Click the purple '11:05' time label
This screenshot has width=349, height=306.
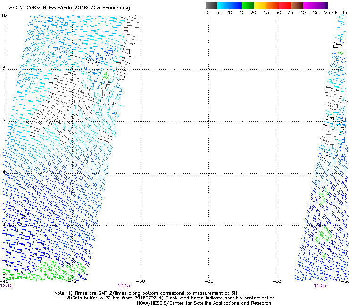[x=320, y=286]
